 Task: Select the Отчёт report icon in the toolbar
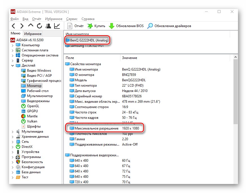click(75, 26)
